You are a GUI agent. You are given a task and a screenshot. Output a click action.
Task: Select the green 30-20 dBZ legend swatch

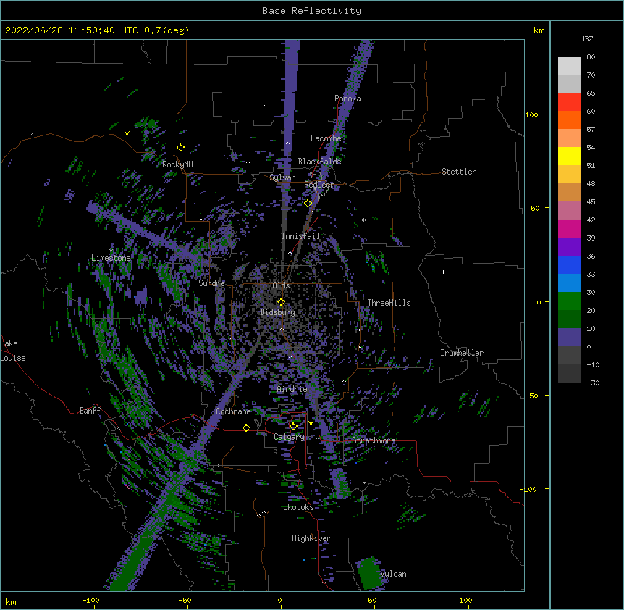click(x=569, y=301)
